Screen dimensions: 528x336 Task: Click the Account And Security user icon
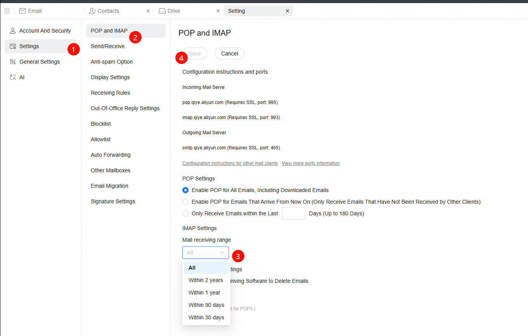(x=13, y=31)
